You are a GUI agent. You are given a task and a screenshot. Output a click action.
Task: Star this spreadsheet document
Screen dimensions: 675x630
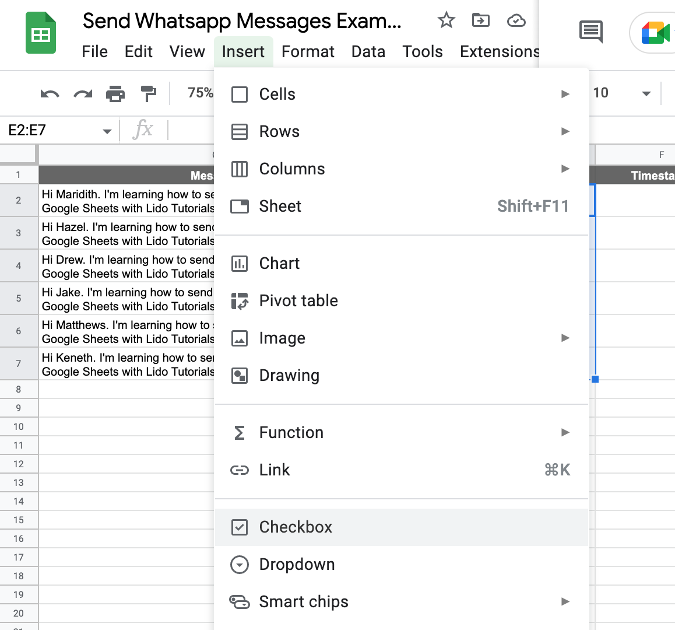pos(446,21)
